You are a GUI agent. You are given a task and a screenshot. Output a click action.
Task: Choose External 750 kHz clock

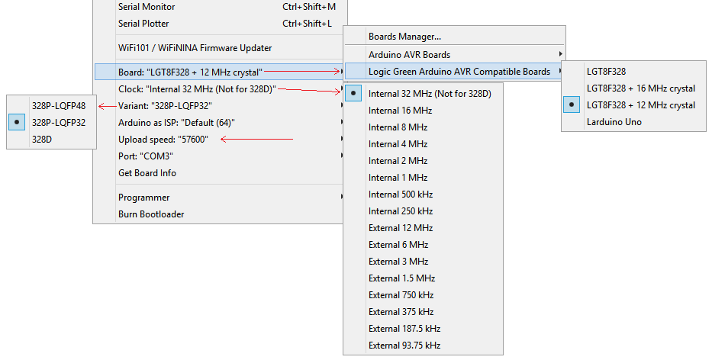tap(424, 295)
